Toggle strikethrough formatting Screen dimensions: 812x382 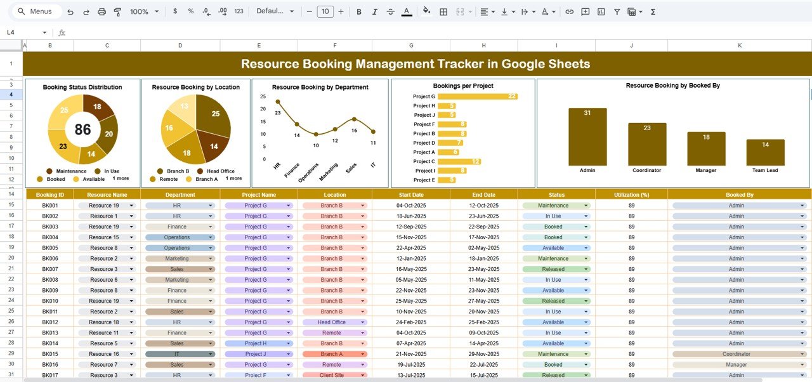tap(391, 11)
